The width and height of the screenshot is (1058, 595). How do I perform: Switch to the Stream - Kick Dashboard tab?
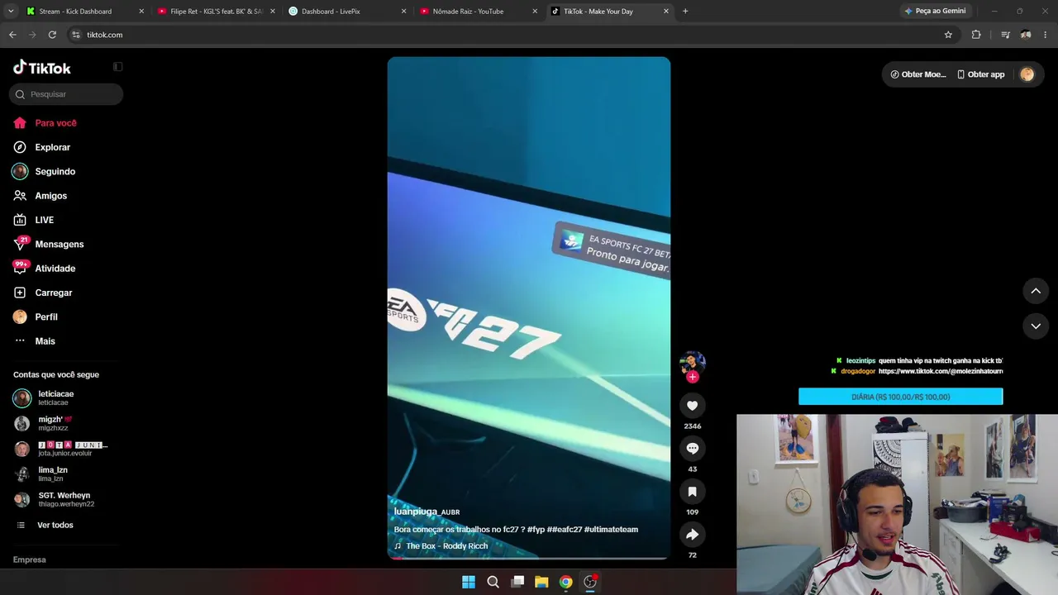point(85,12)
